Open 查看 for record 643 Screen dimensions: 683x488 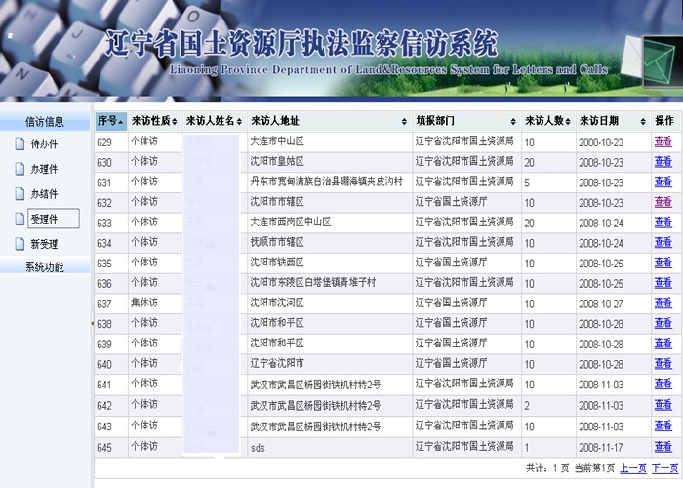coord(663,426)
